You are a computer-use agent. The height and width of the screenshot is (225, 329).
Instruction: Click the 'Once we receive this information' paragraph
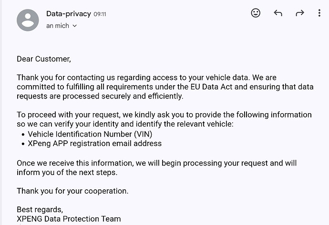point(157,167)
